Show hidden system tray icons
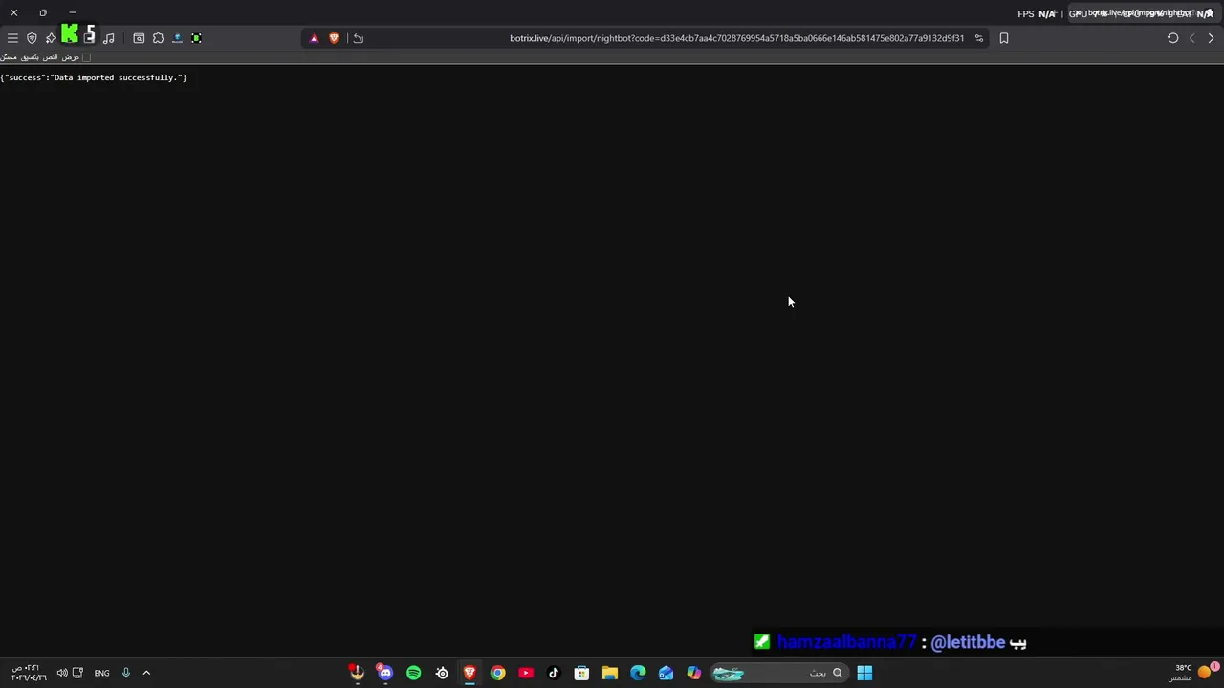Image resolution: width=1224 pixels, height=688 pixels. click(x=146, y=673)
